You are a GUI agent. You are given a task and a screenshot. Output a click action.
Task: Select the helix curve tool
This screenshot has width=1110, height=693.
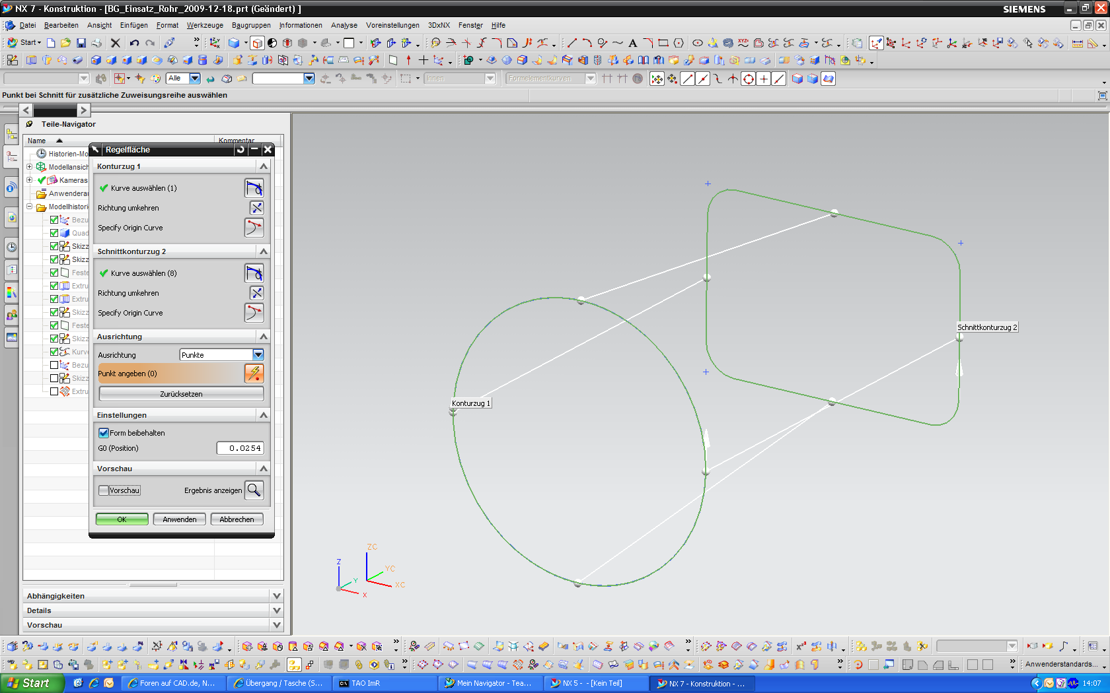click(727, 43)
